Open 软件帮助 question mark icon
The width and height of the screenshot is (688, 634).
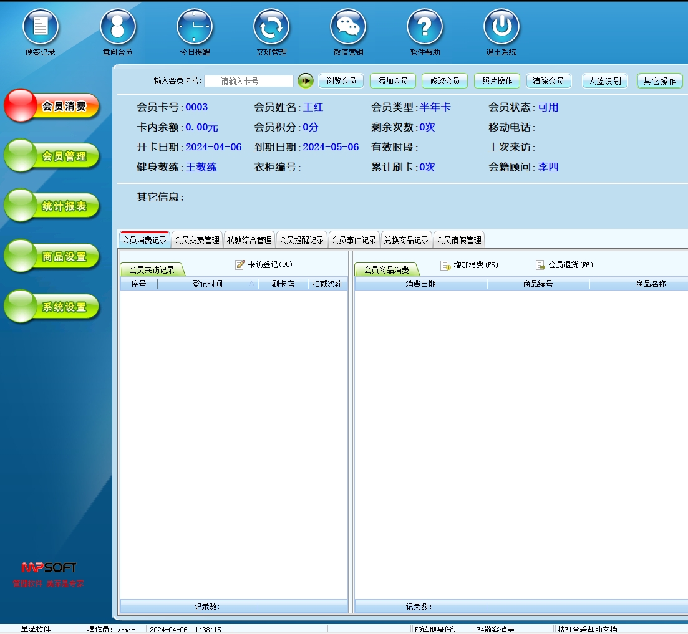(425, 27)
